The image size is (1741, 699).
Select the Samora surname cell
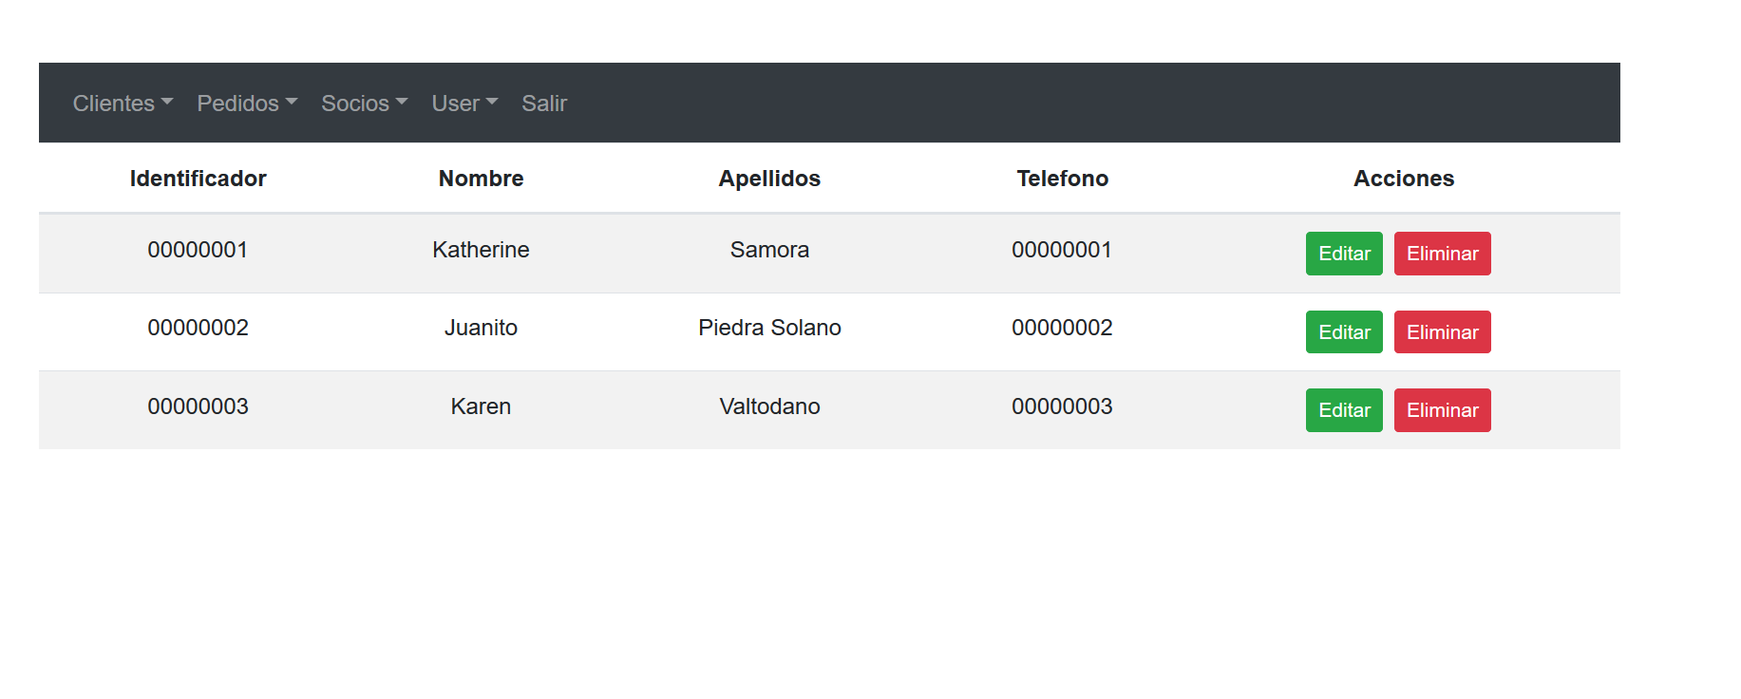point(769,250)
